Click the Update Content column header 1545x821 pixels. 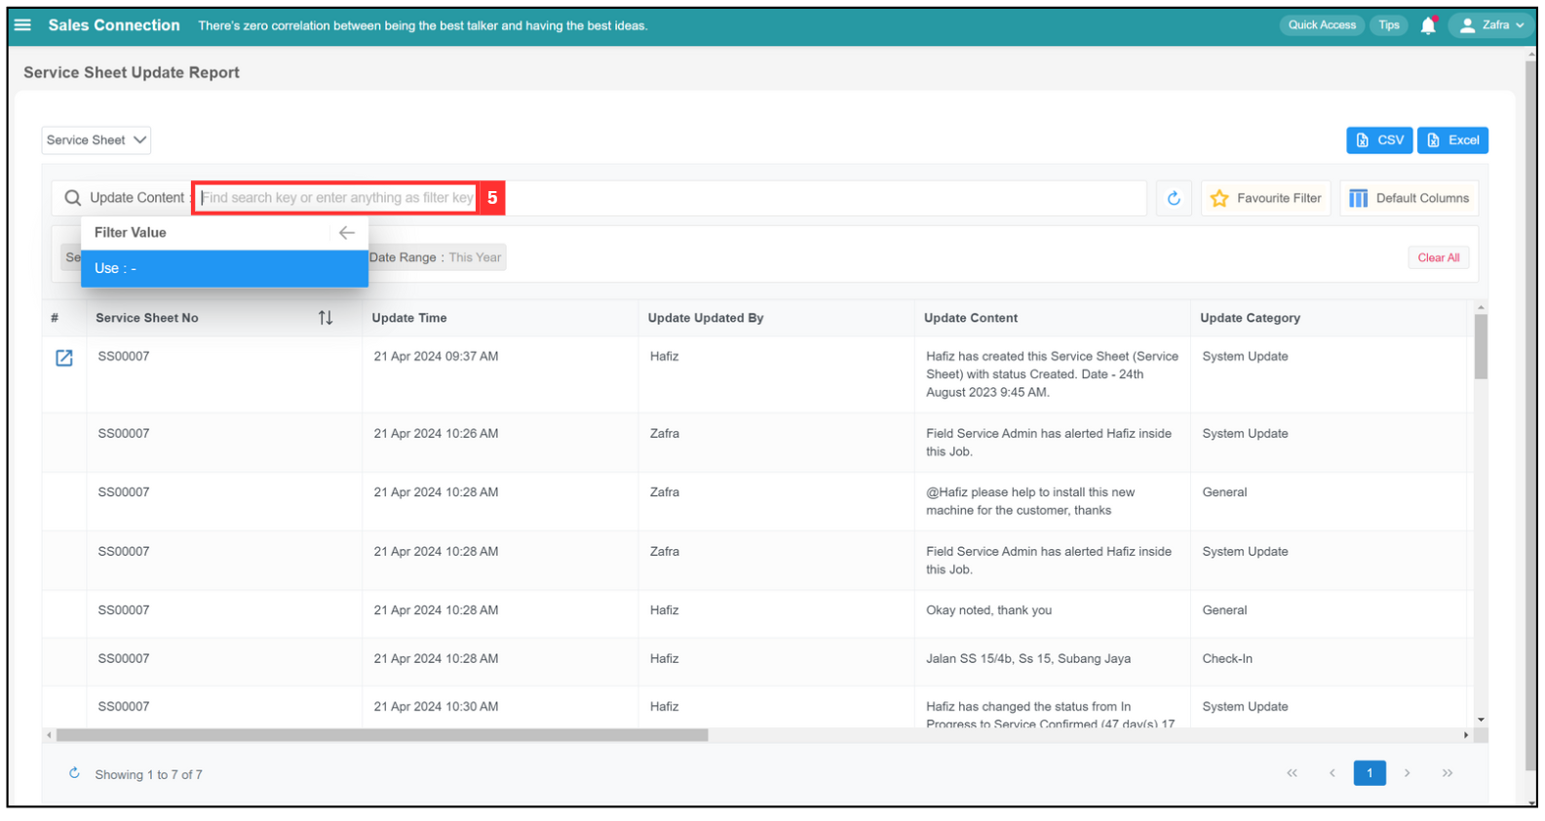point(971,318)
